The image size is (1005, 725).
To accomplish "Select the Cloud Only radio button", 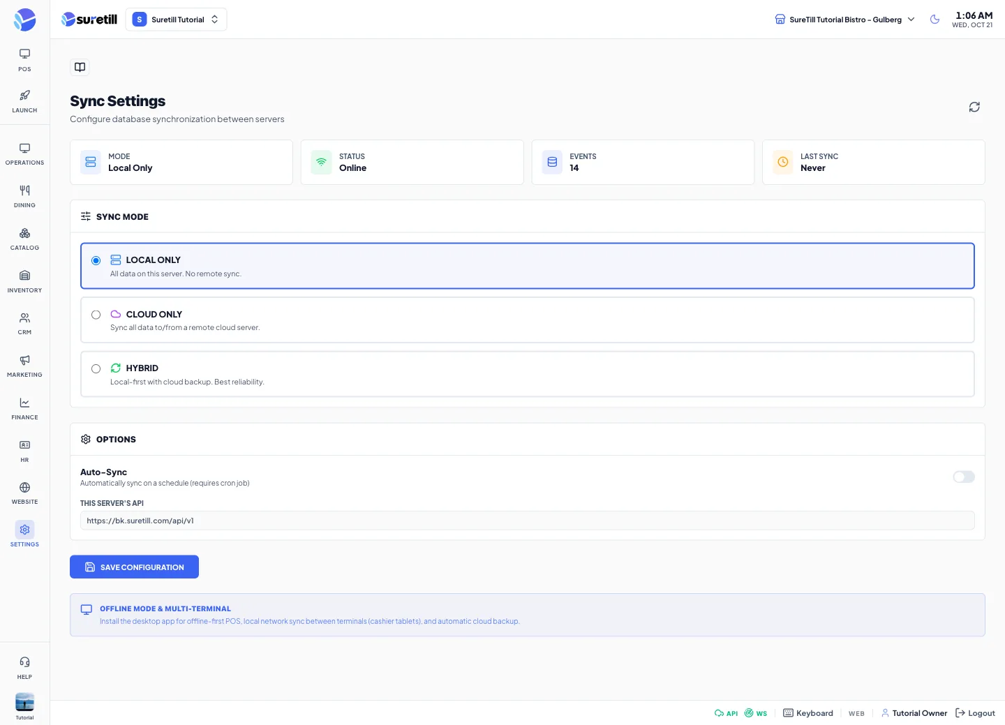I will point(96,315).
